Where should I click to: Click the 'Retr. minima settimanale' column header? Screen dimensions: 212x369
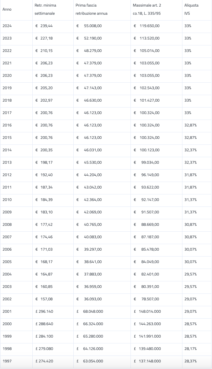point(46,9)
